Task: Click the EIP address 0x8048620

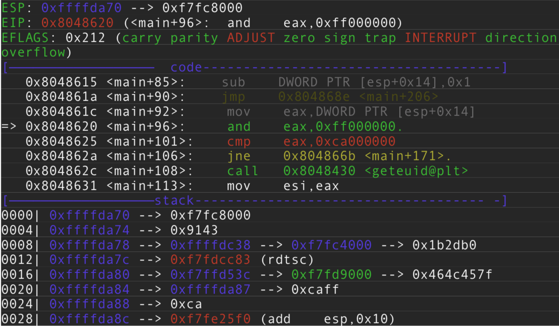Action: point(78,23)
